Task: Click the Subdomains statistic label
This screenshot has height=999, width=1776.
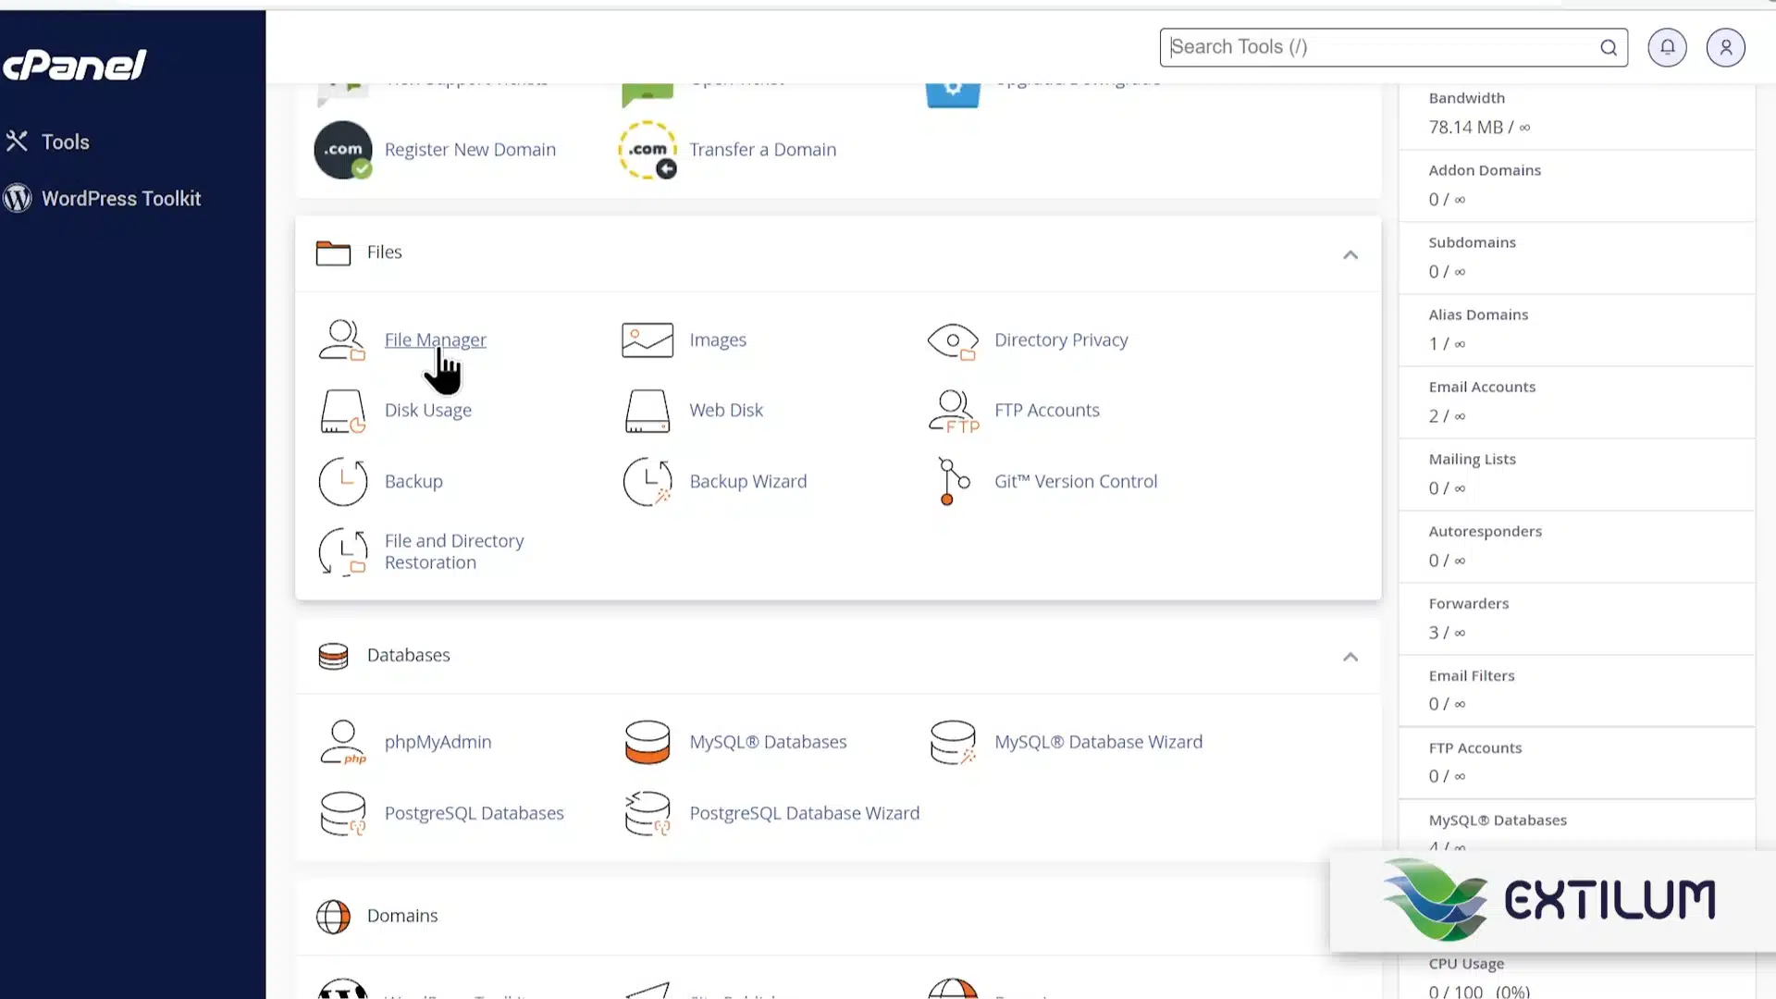Action: (1472, 242)
